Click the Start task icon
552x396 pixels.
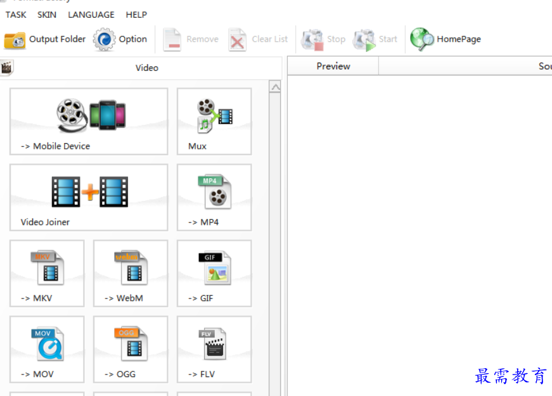[364, 40]
